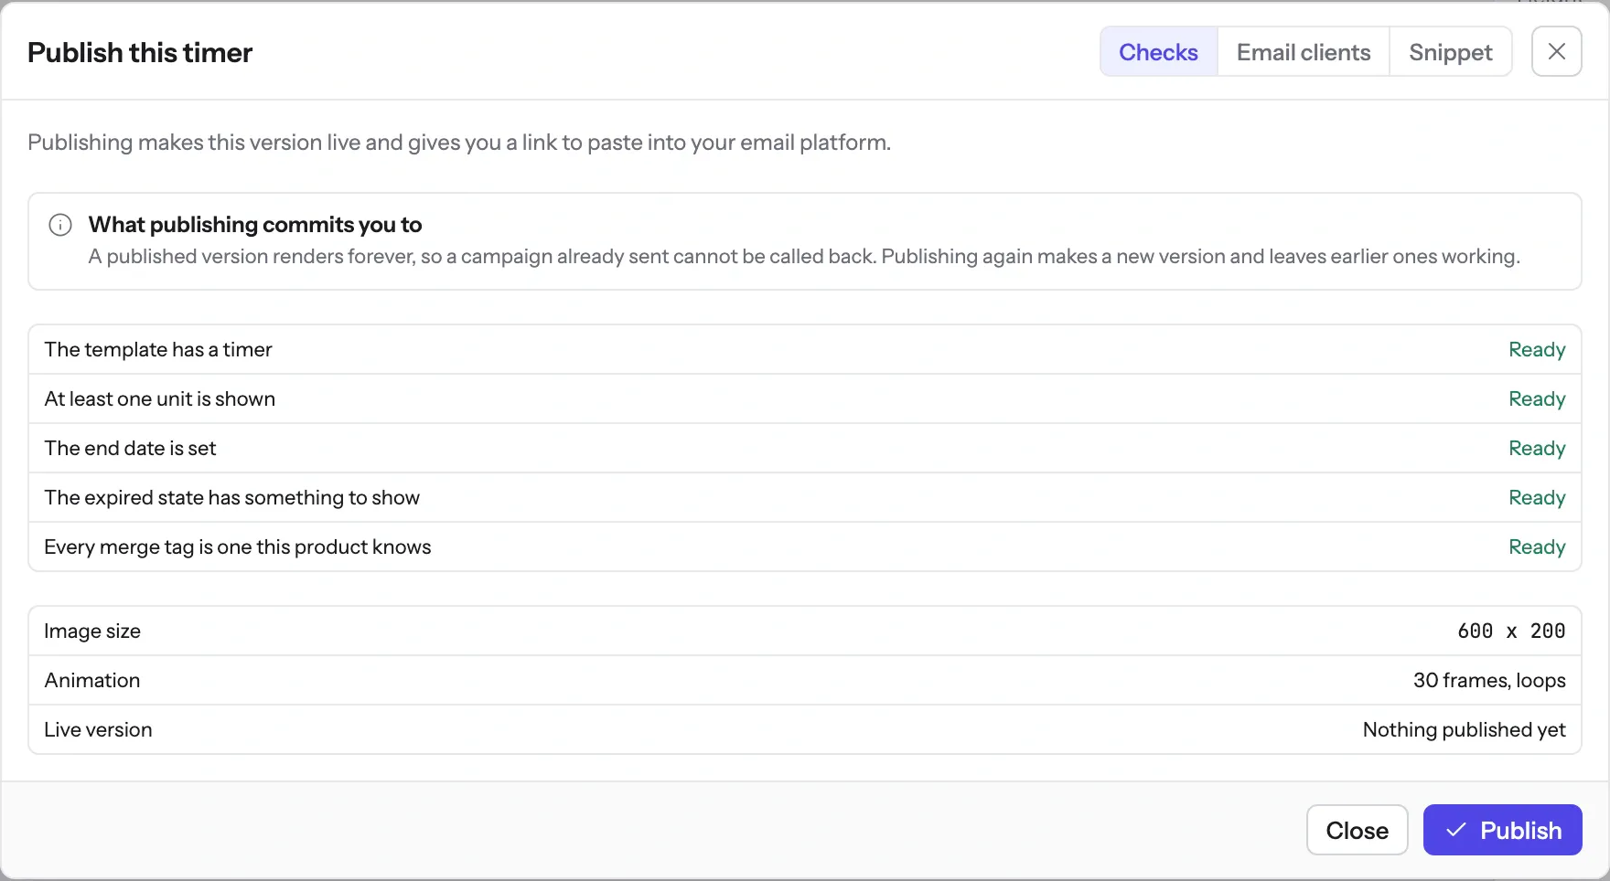
Task: Select 'The end date is set' text
Action: coord(131,448)
